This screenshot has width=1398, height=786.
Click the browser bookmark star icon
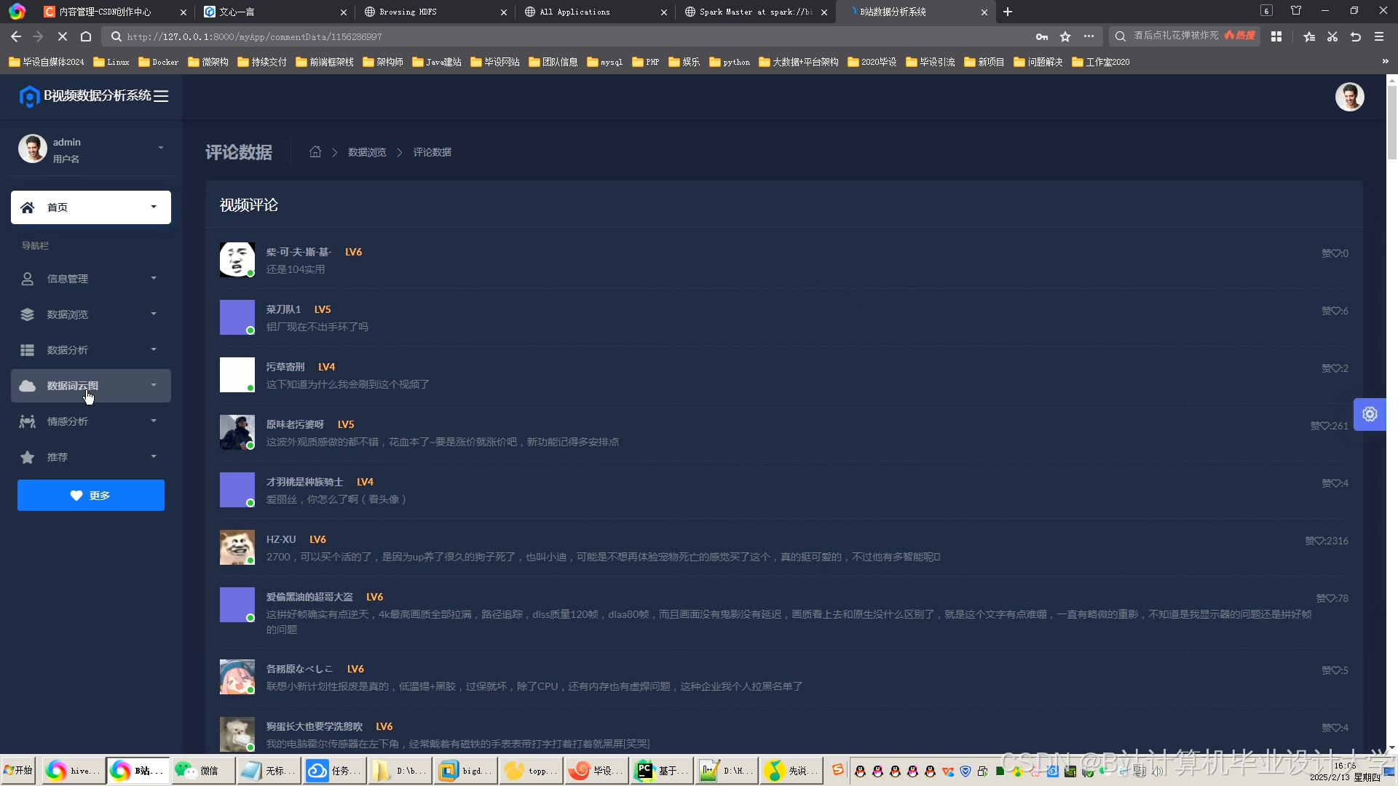tap(1065, 36)
